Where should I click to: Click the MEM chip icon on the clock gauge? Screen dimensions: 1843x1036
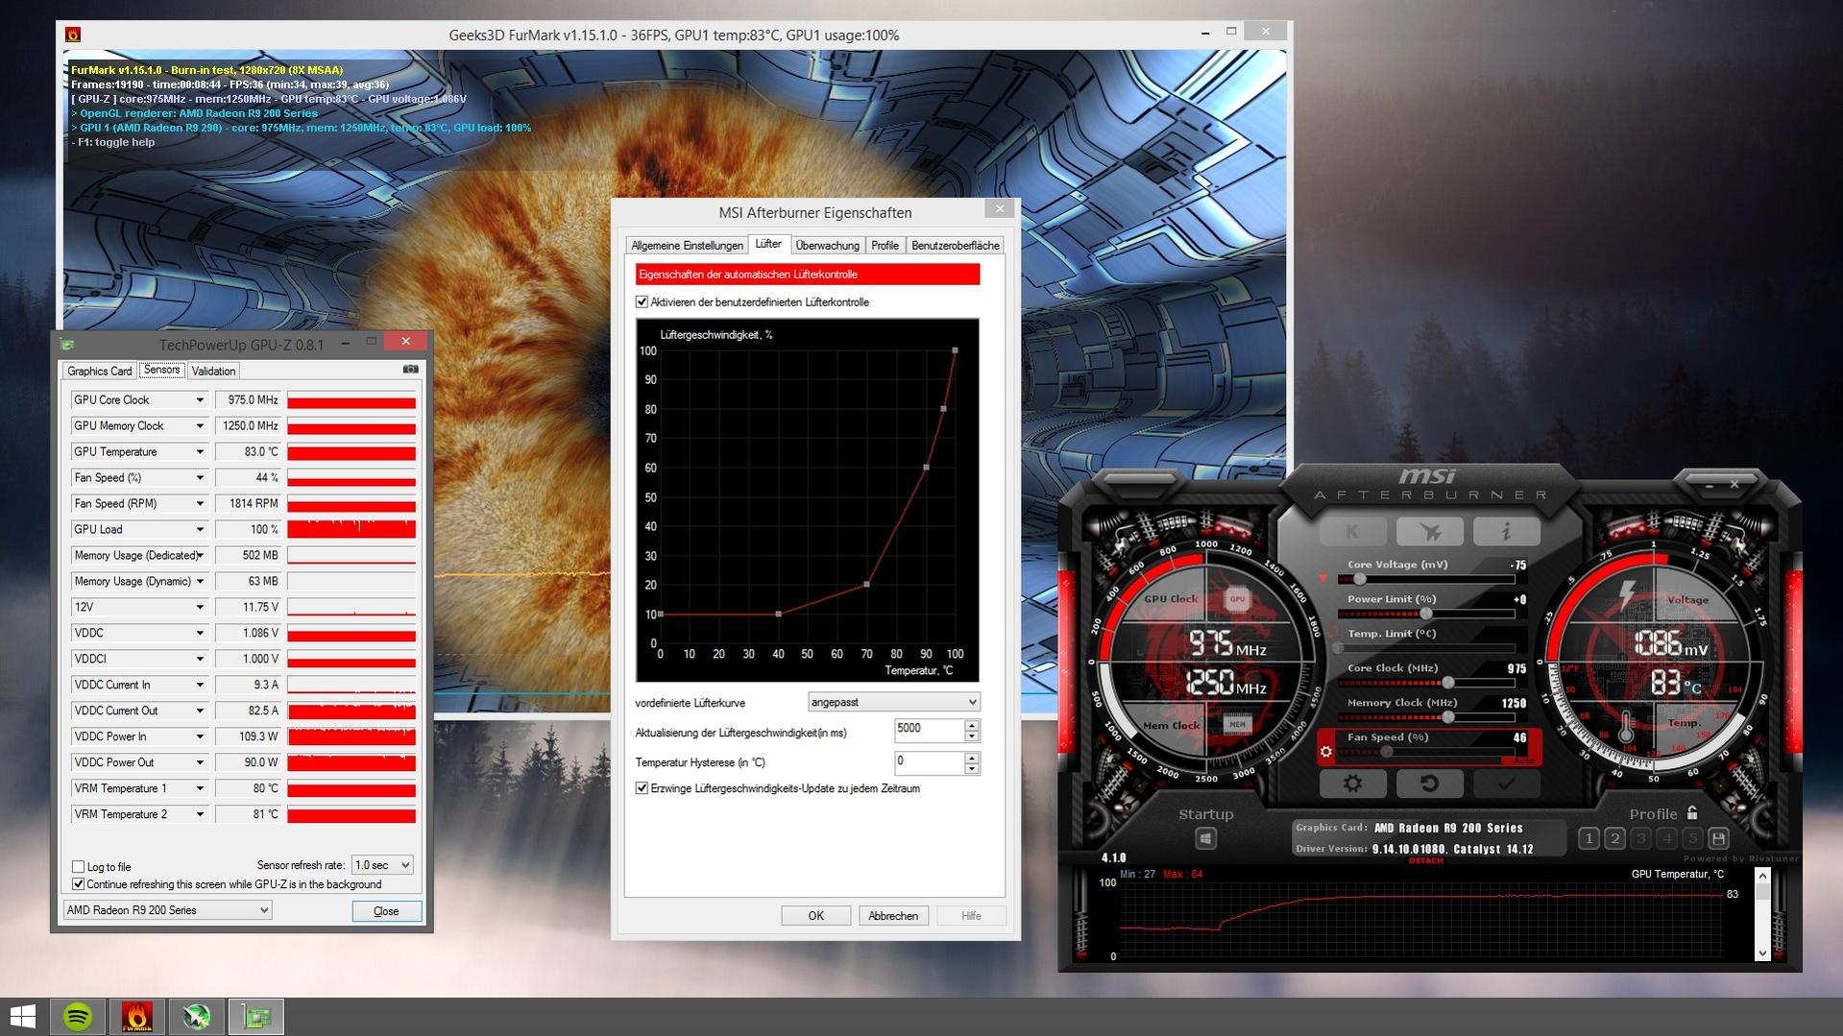click(x=1237, y=724)
